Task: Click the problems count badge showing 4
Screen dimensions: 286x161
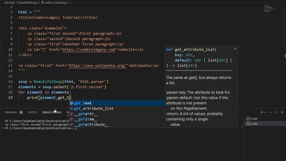Action: (x=21, y=112)
